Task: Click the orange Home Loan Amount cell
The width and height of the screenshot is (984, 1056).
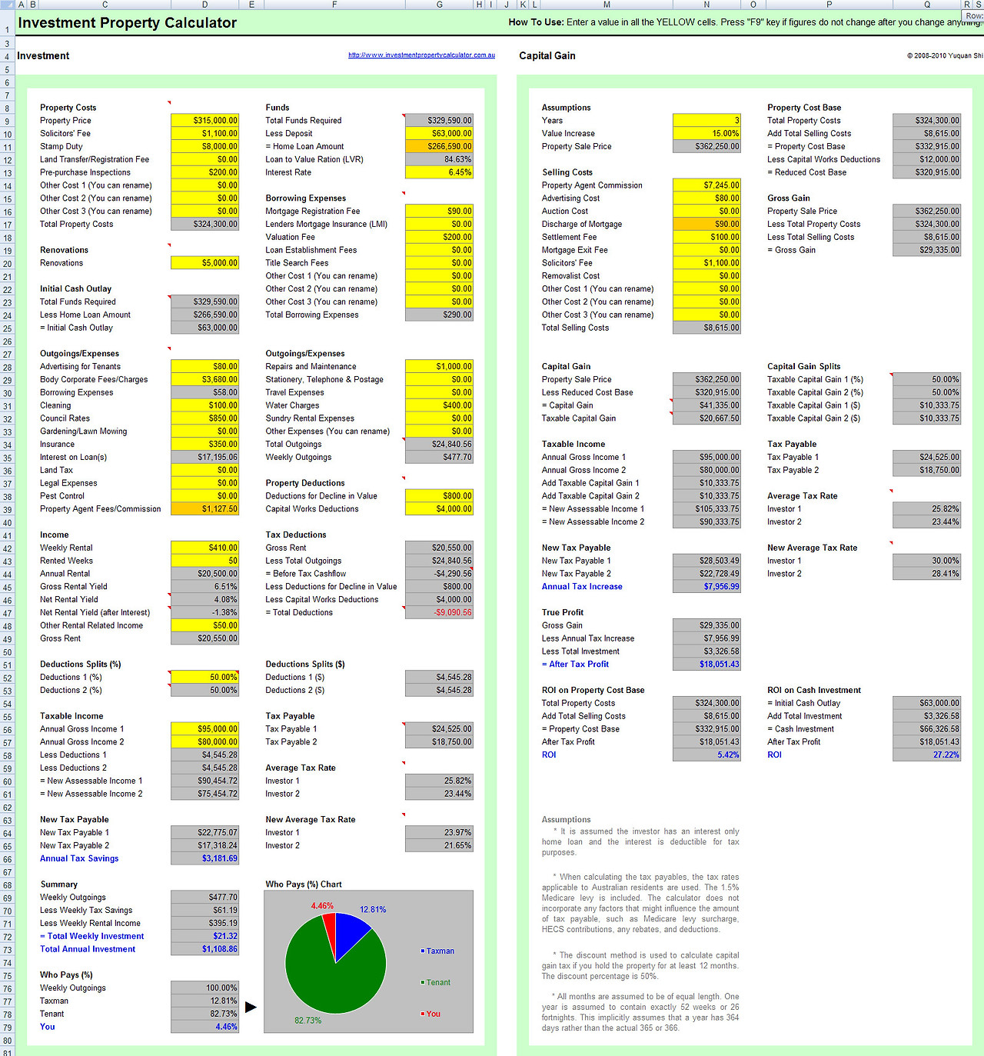Action: 439,146
